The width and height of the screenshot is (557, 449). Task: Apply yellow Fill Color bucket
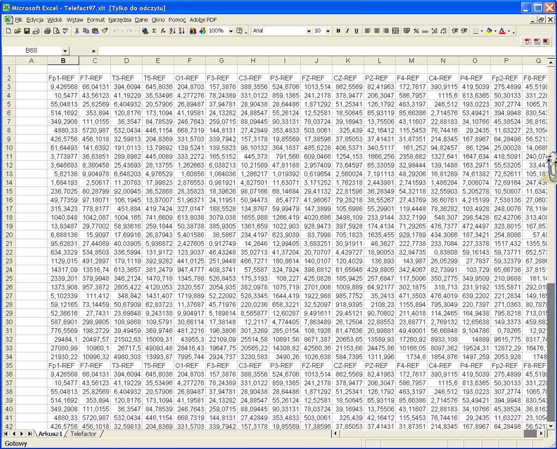[489, 31]
